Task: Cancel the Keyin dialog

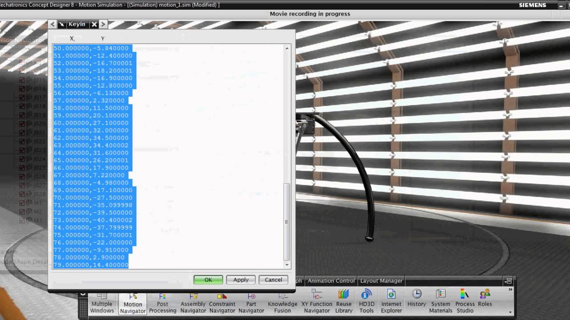Action: click(x=273, y=280)
